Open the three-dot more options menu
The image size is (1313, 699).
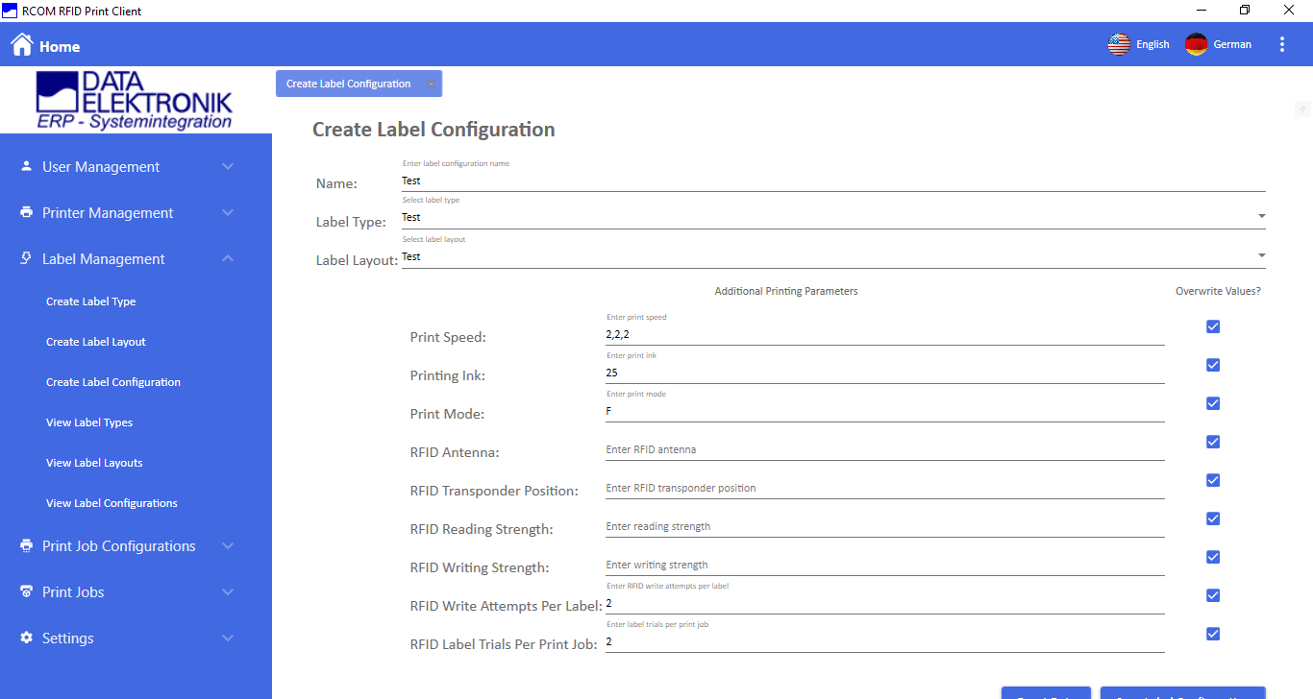click(x=1282, y=44)
